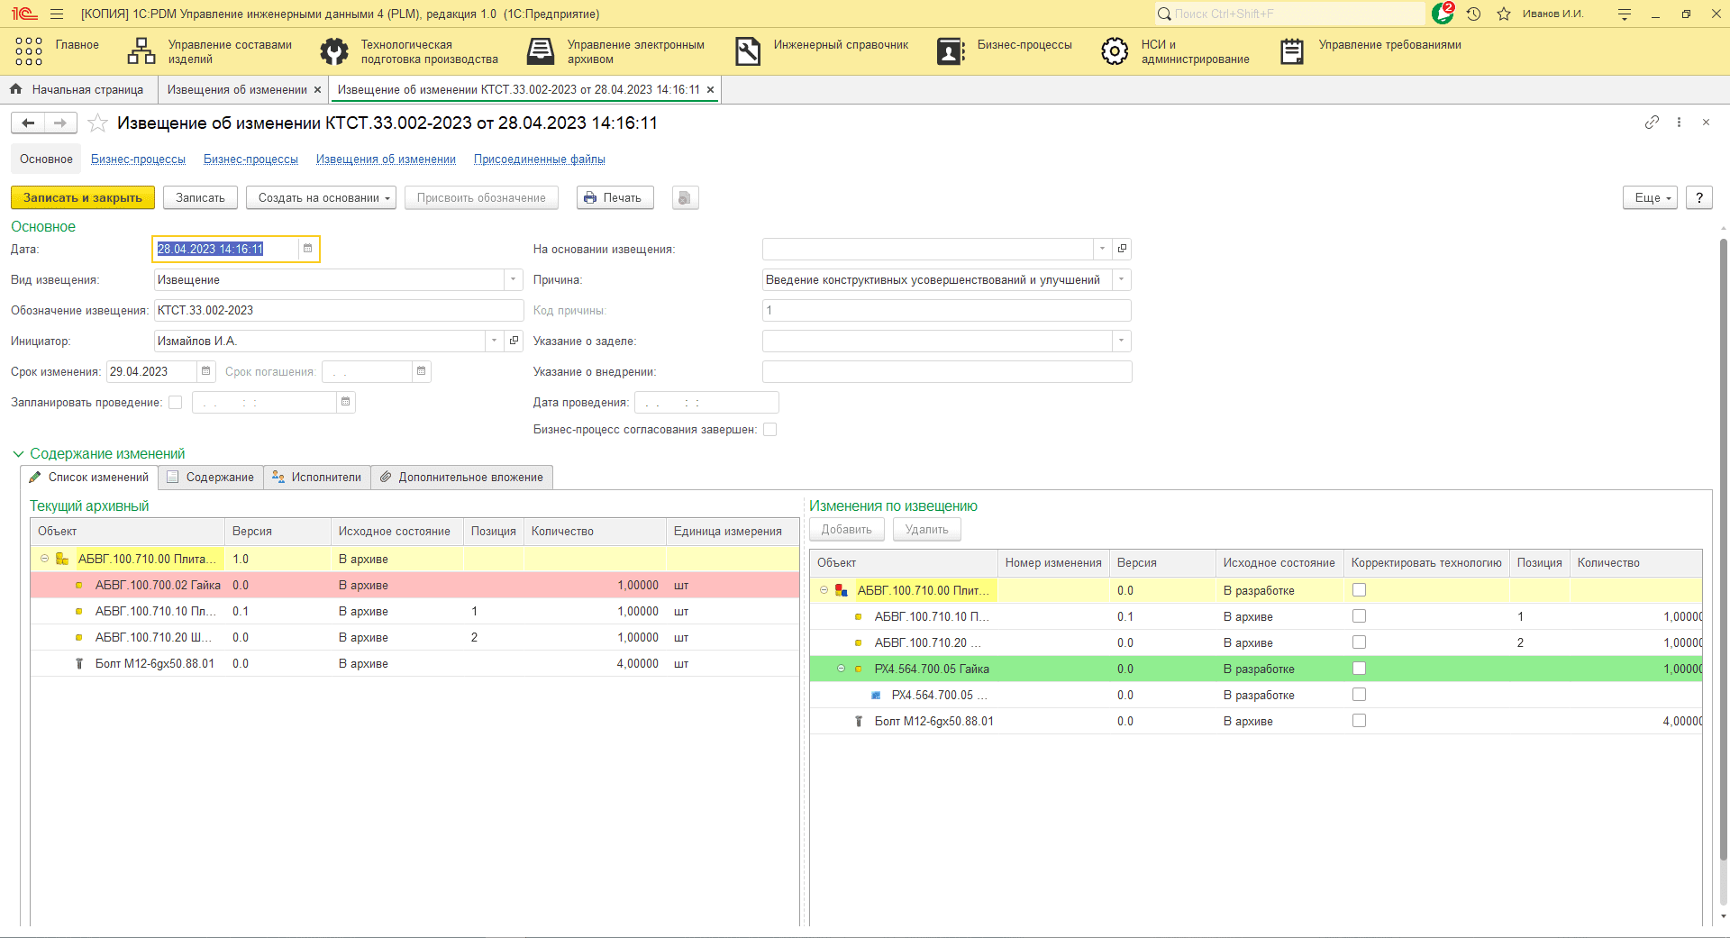Add document to favorites star icon
This screenshot has width=1730, height=938.
(97, 123)
